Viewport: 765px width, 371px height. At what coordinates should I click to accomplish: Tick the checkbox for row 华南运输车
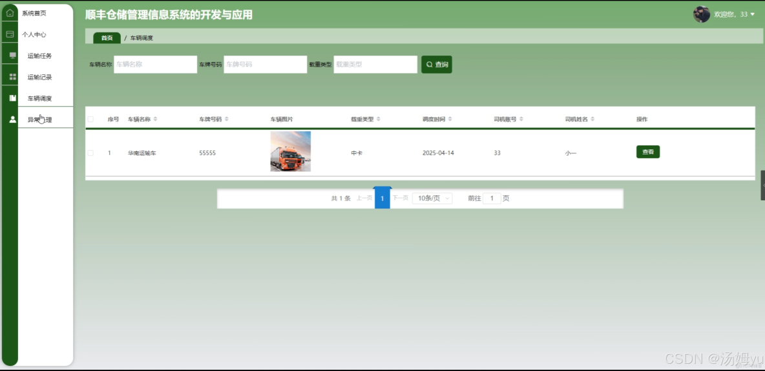[x=90, y=153]
